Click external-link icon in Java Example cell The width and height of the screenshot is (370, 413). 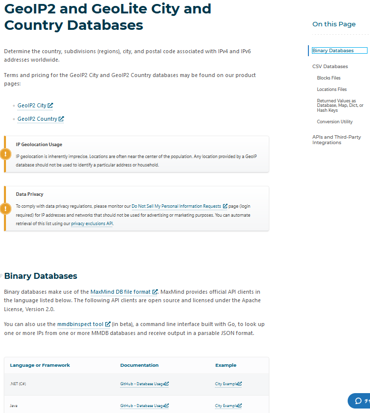click(240, 406)
